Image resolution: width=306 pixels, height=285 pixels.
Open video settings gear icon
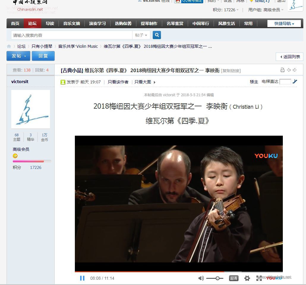[x=247, y=278]
